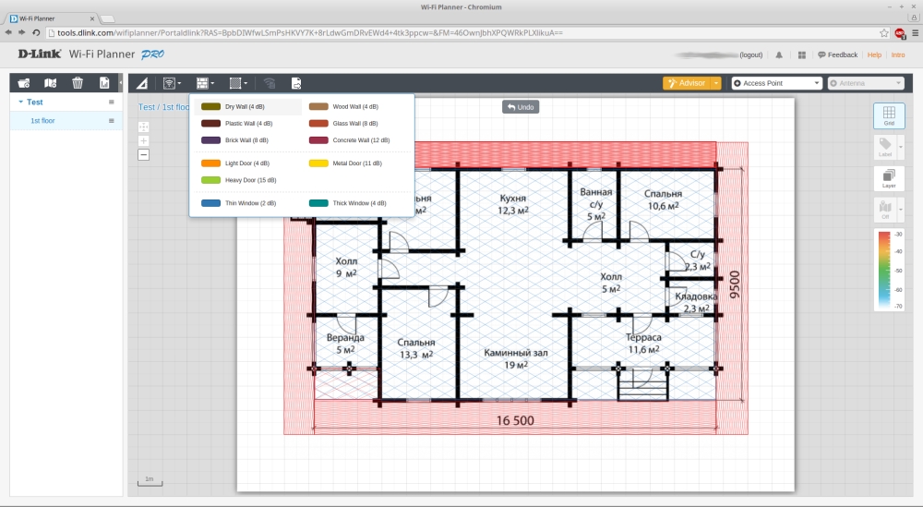
Task: Open the apps grid icon
Action: click(x=801, y=55)
